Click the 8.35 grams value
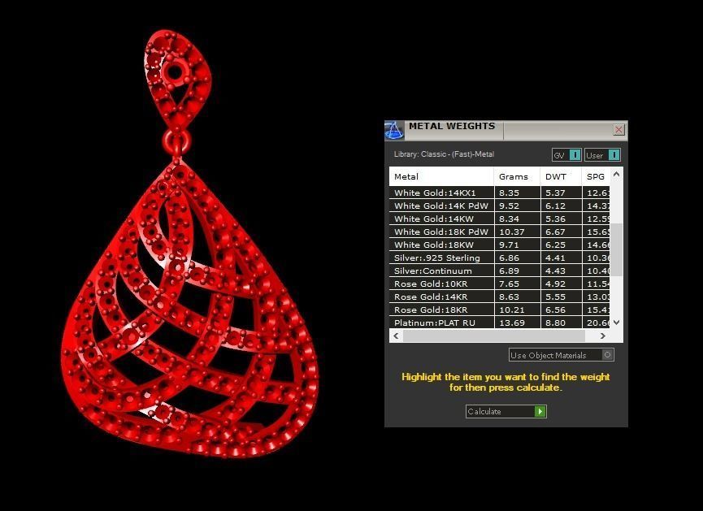The height and width of the screenshot is (511, 703). tap(509, 193)
